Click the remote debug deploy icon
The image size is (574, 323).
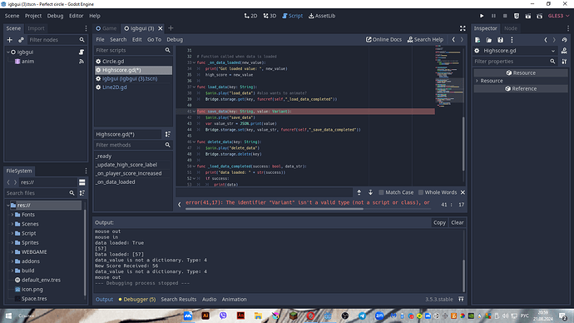click(x=517, y=16)
